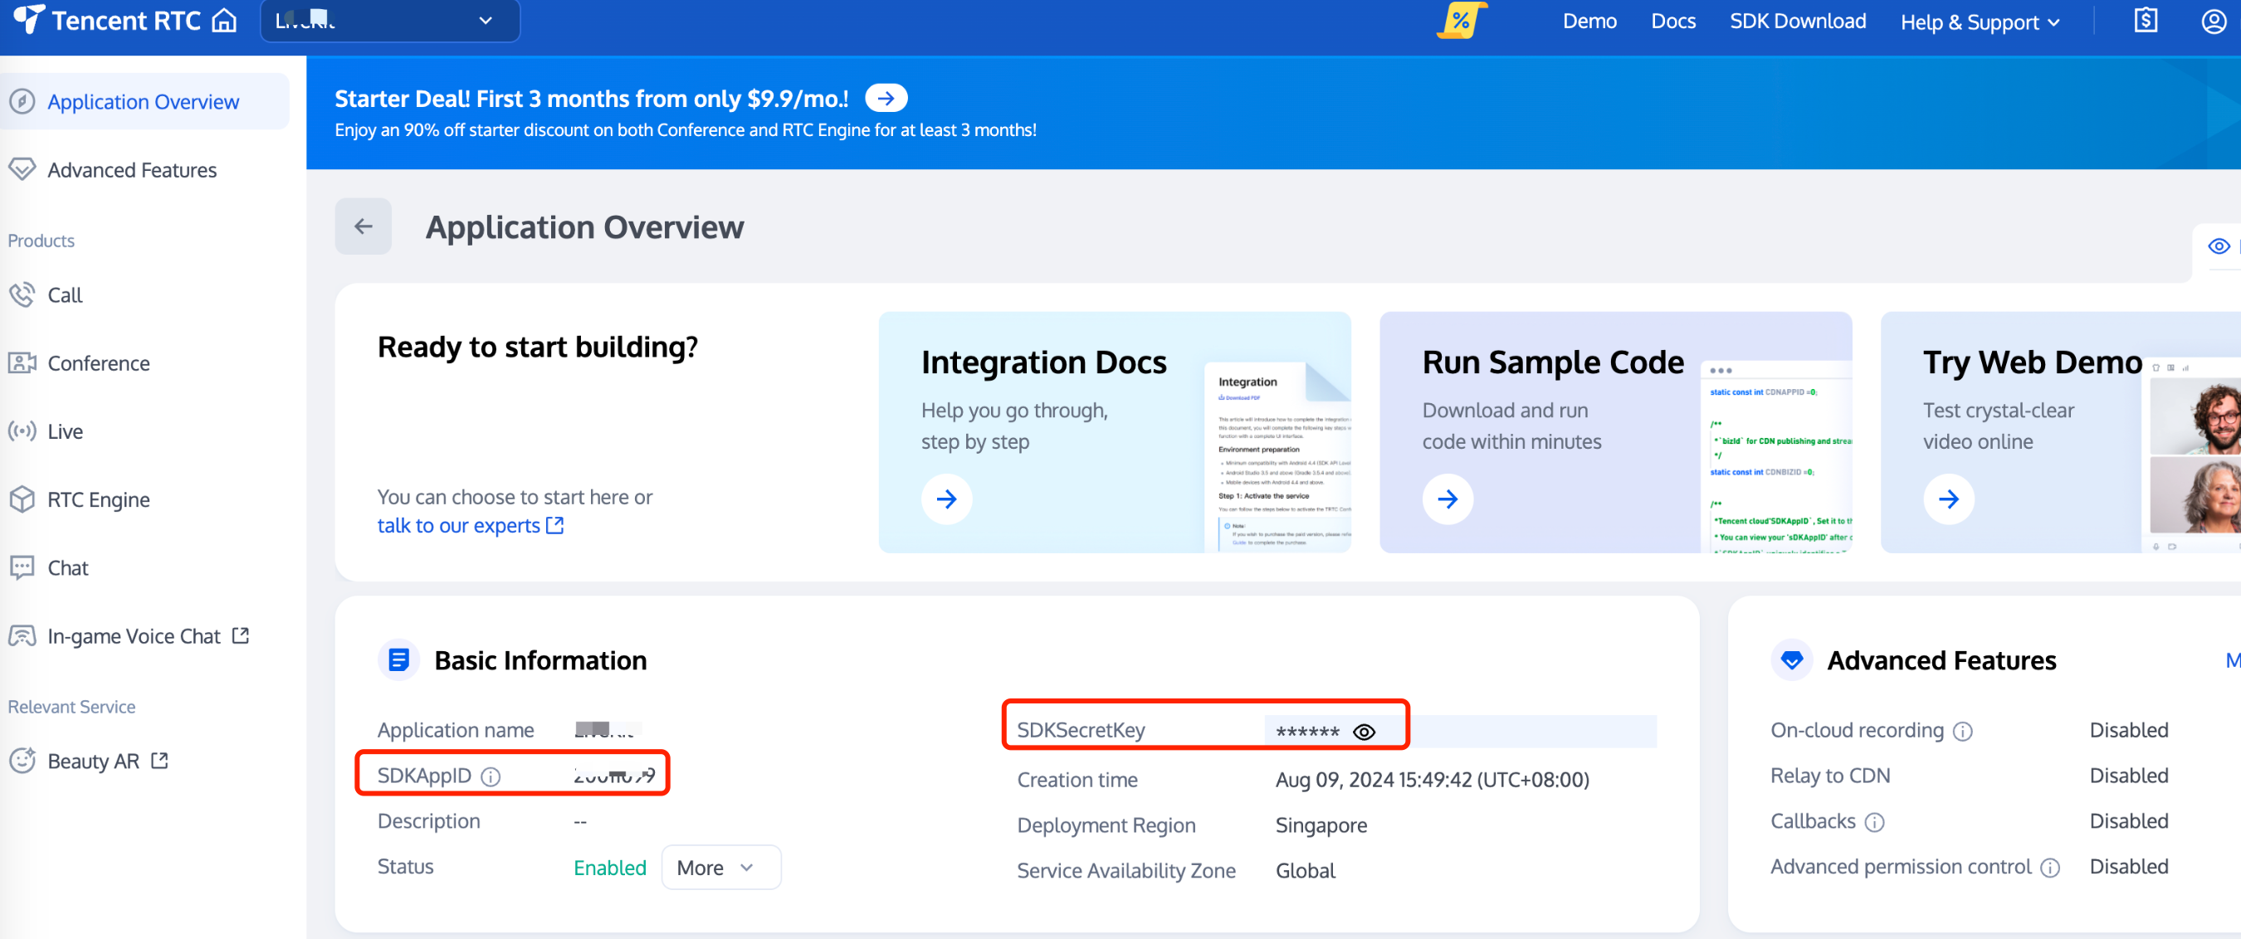
Task: Select Conference from the Products sidebar
Action: point(97,363)
